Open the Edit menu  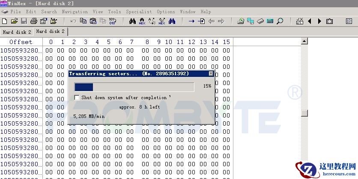pos(31,12)
